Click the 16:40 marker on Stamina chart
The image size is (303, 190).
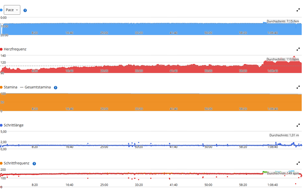(x=69, y=109)
